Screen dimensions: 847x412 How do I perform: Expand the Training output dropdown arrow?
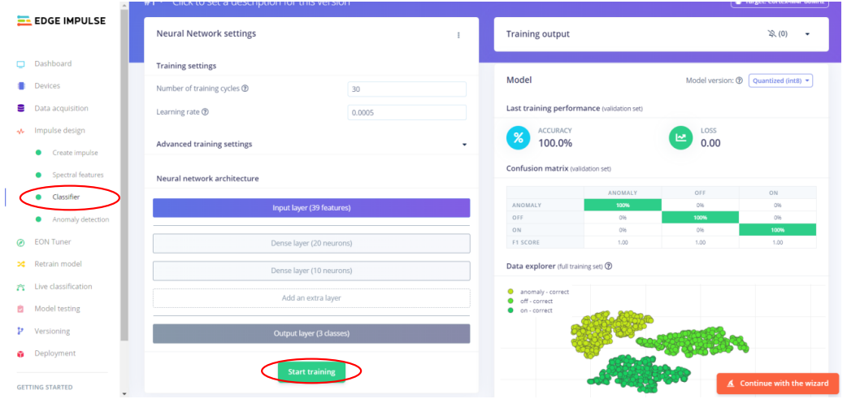point(807,34)
